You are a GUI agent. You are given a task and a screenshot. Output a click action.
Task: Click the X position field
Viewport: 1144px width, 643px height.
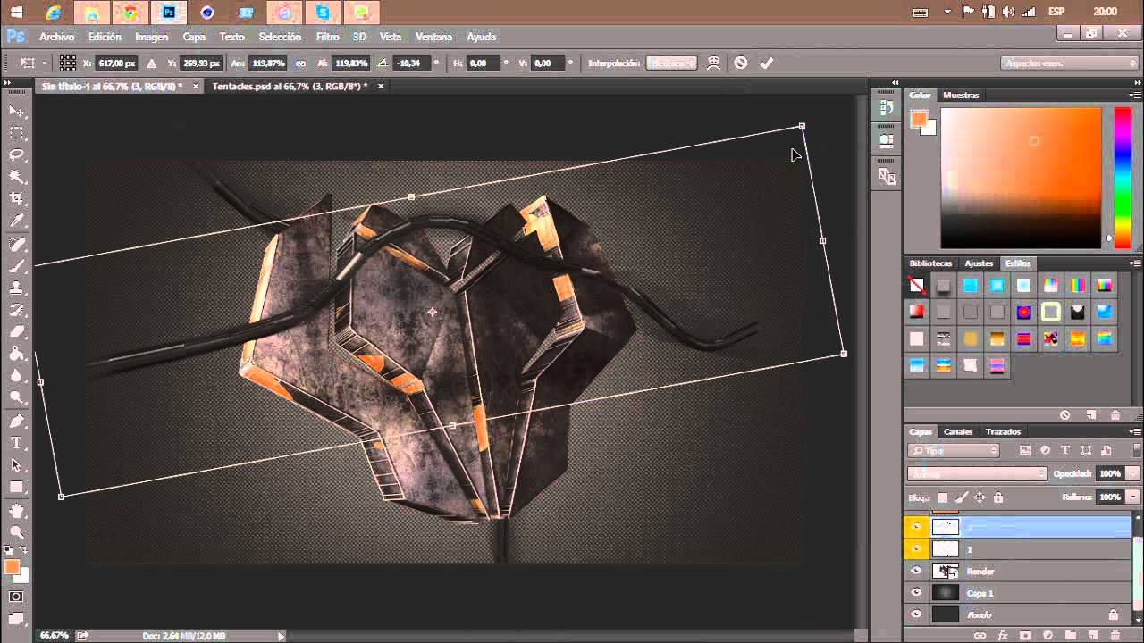click(x=116, y=63)
